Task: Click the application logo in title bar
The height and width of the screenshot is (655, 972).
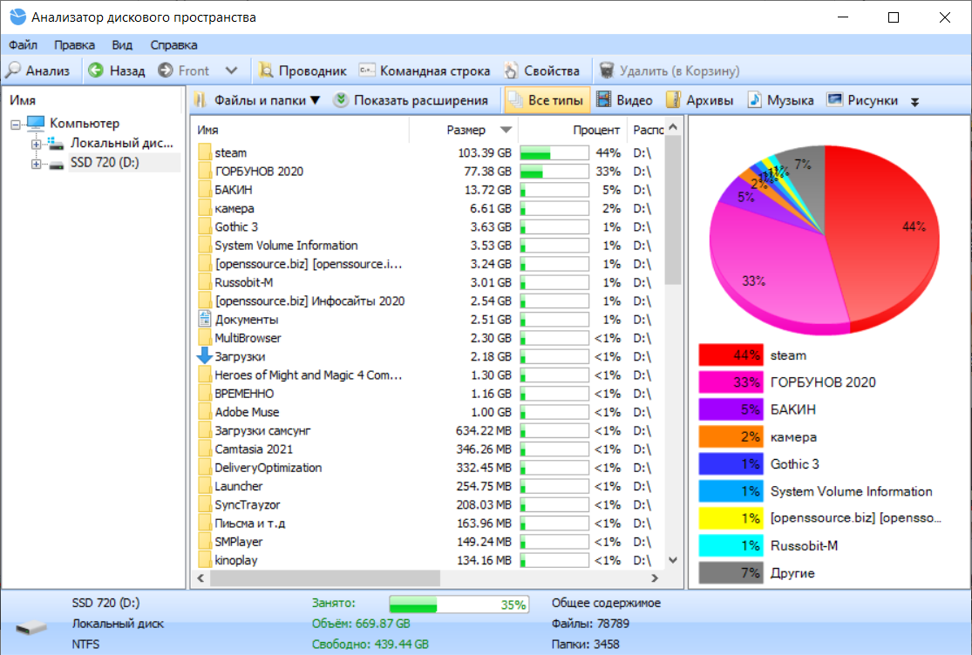Action: coord(18,17)
